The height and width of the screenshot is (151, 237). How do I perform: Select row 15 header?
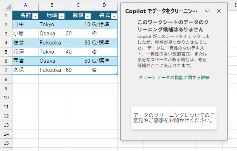6,143
